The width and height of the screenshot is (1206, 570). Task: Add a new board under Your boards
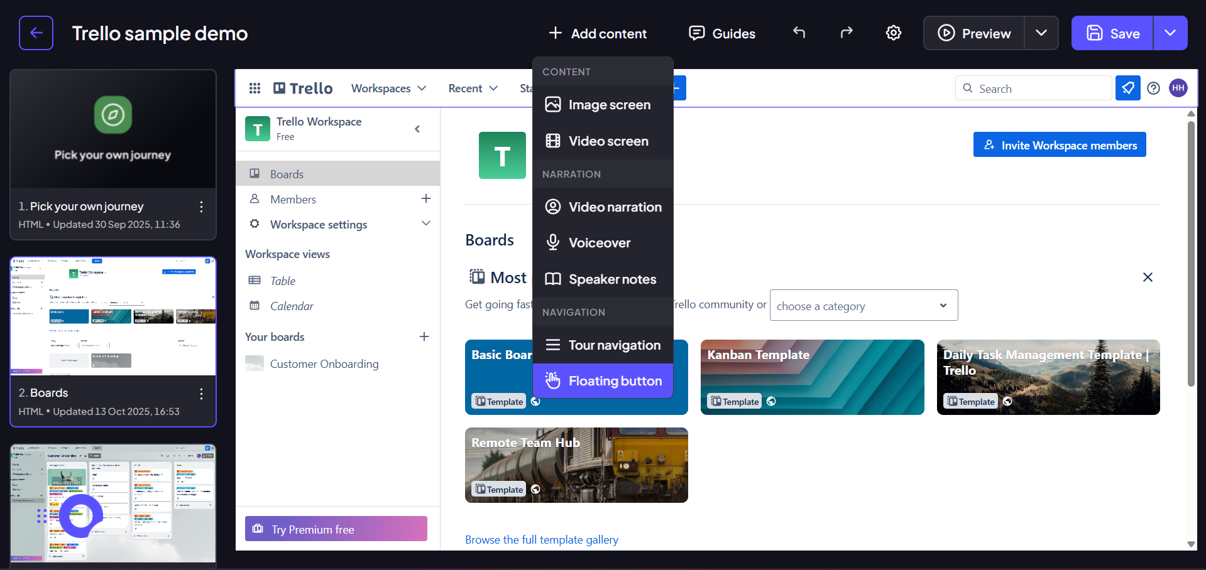[x=424, y=336]
